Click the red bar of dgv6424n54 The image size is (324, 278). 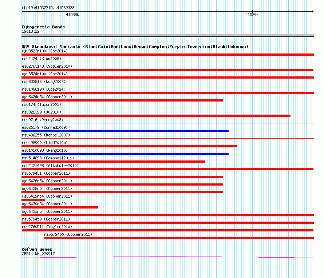point(122,100)
